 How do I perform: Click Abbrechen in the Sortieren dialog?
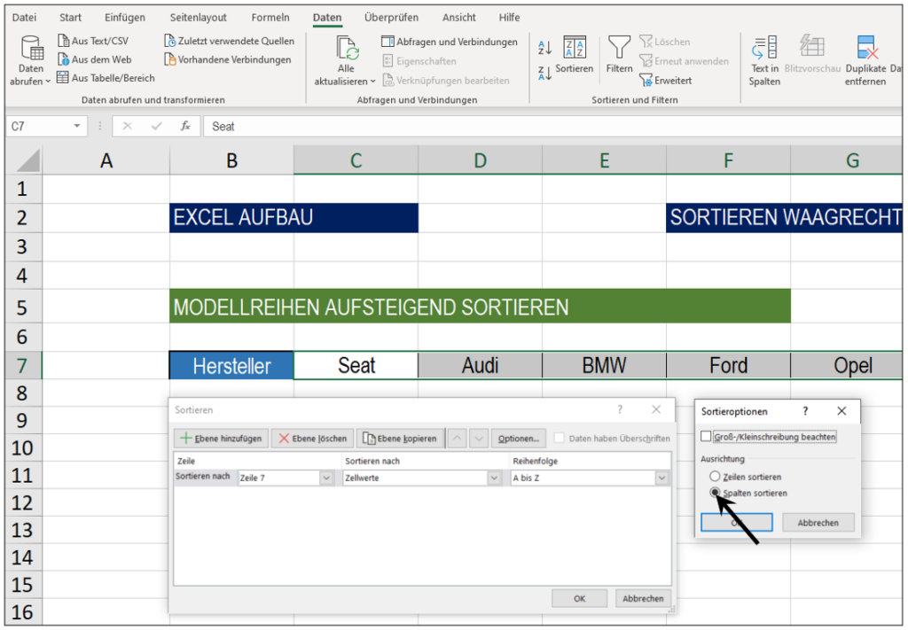pyautogui.click(x=643, y=598)
